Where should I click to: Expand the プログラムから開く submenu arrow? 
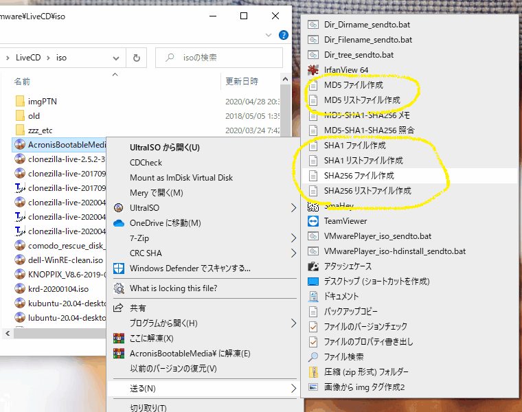click(x=293, y=323)
